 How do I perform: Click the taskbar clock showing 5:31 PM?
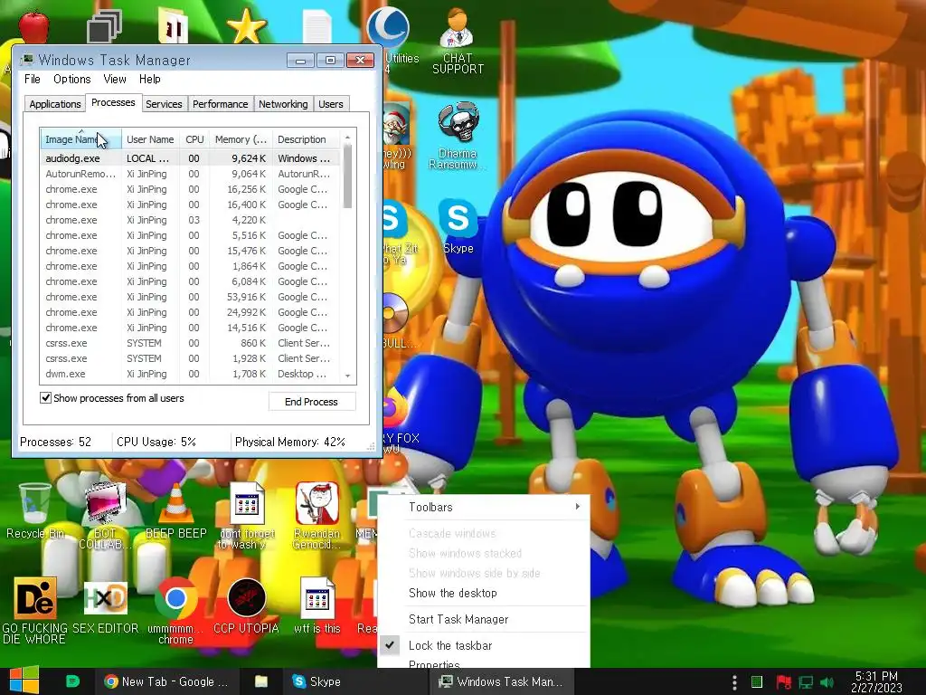tap(876, 681)
